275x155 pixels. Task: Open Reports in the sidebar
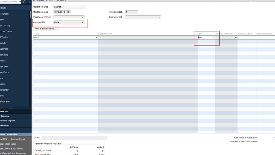[x=3, y=84]
